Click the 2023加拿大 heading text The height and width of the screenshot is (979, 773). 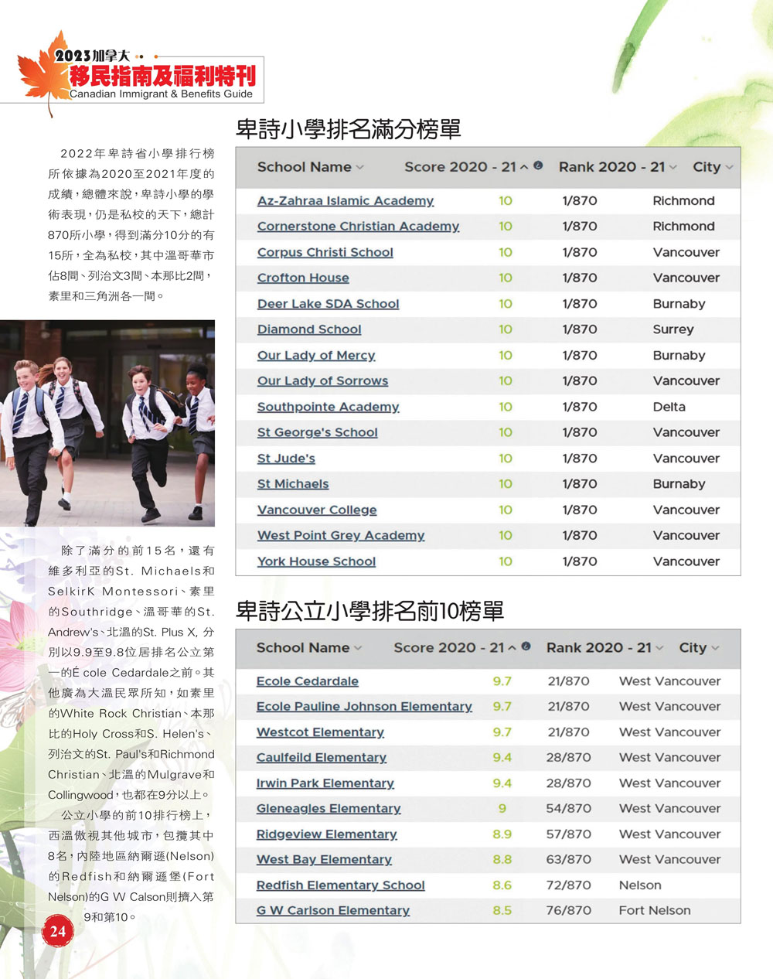pyautogui.click(x=93, y=56)
